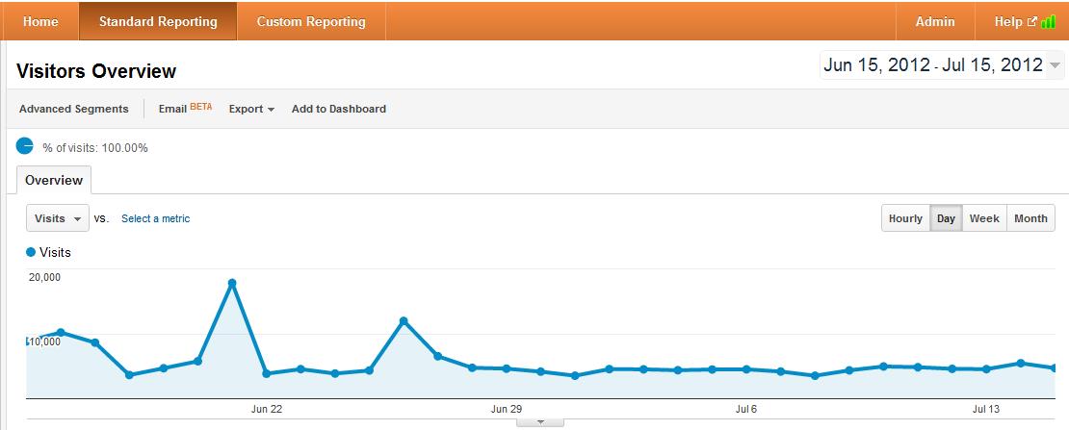This screenshot has height=430, width=1069.
Task: Switch to Standard Reporting tab
Action: coord(158,21)
